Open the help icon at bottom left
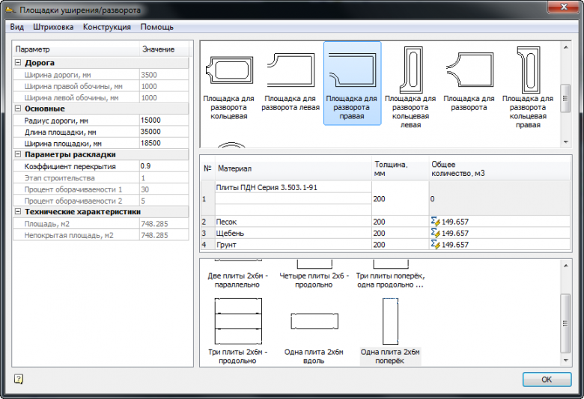 click(19, 379)
